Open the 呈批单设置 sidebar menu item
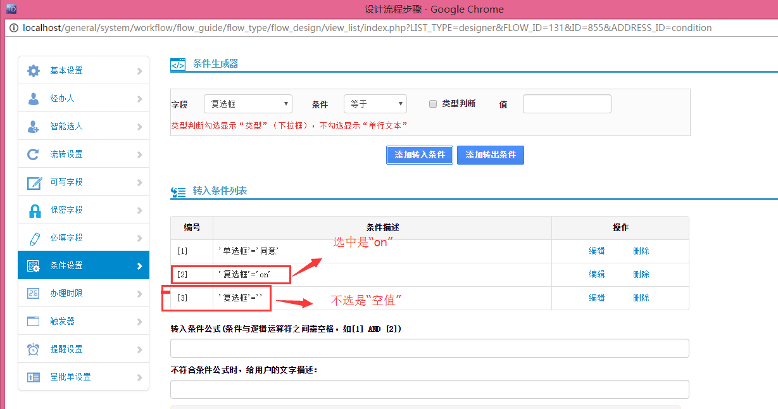The width and height of the screenshot is (778, 409). pos(83,377)
